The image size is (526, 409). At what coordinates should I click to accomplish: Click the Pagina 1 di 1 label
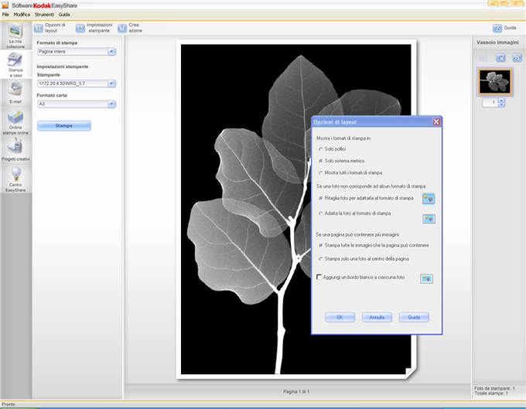pyautogui.click(x=295, y=391)
